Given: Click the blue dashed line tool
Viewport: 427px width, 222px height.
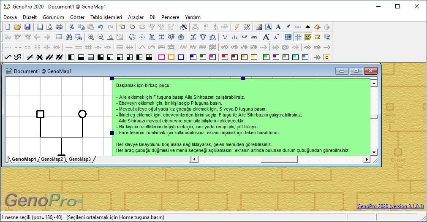Looking at the screenshot, I should [x=298, y=27].
